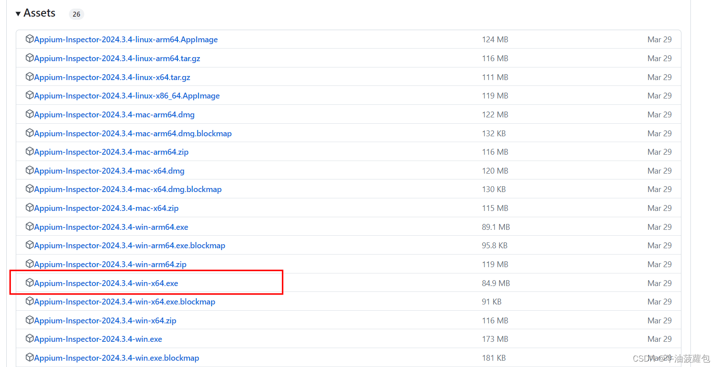Click package icon for linux-arm64.tar.gz
This screenshot has height=367, width=717.
30,58
